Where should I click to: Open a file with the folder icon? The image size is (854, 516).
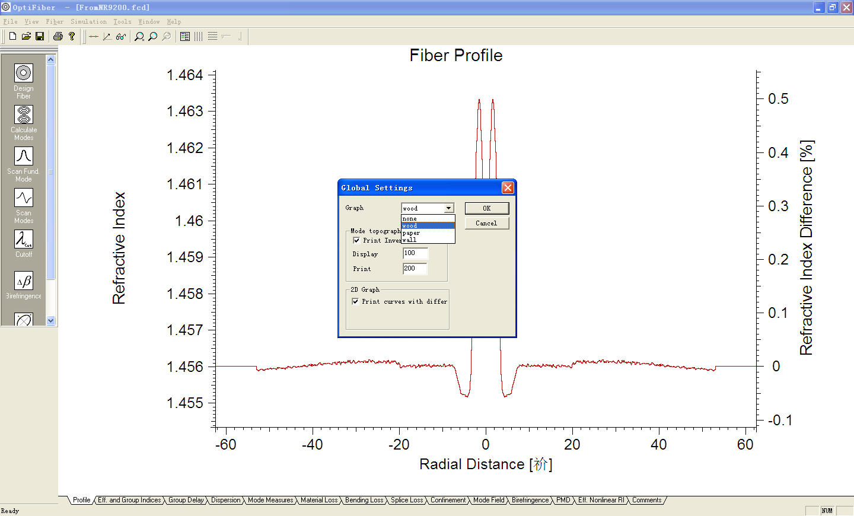[26, 36]
